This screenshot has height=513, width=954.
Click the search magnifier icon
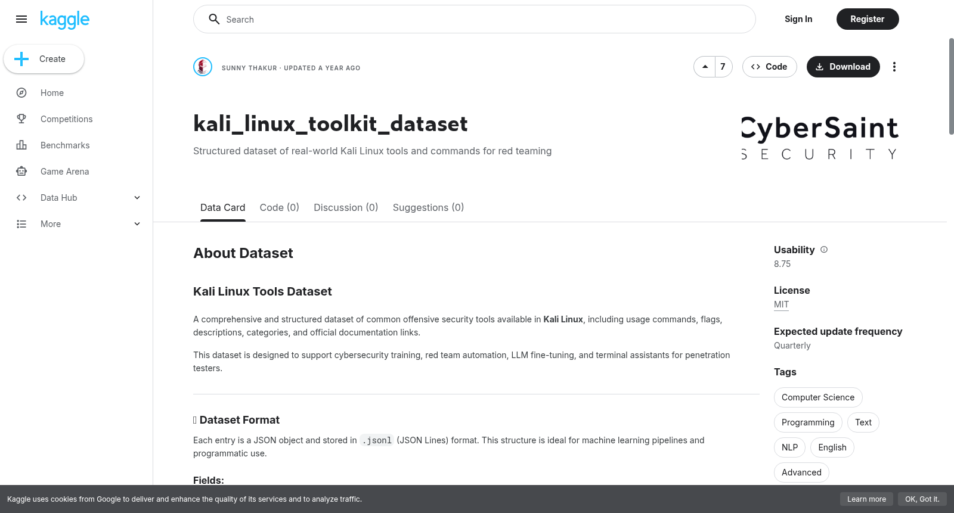click(214, 19)
